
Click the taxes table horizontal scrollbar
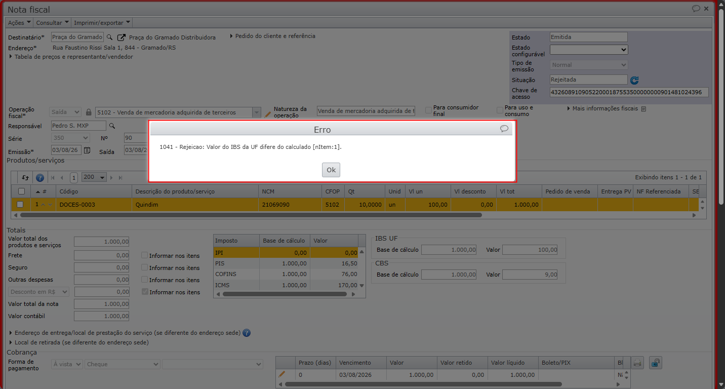click(x=285, y=294)
